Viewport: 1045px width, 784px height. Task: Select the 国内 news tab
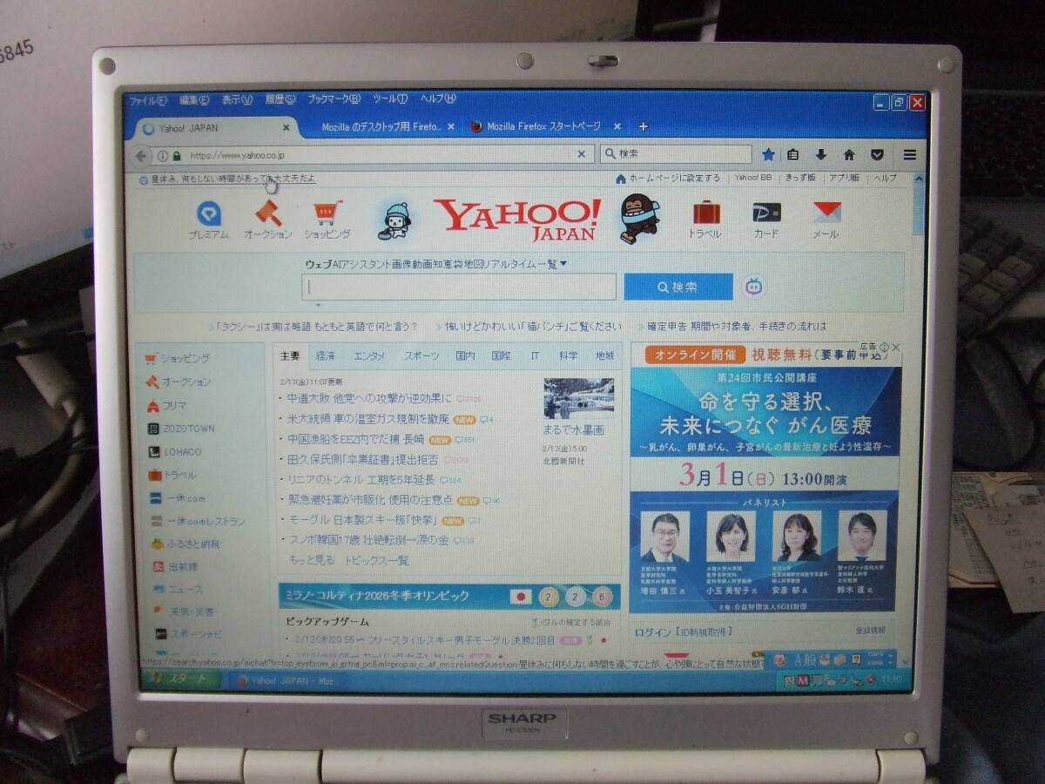tap(465, 356)
